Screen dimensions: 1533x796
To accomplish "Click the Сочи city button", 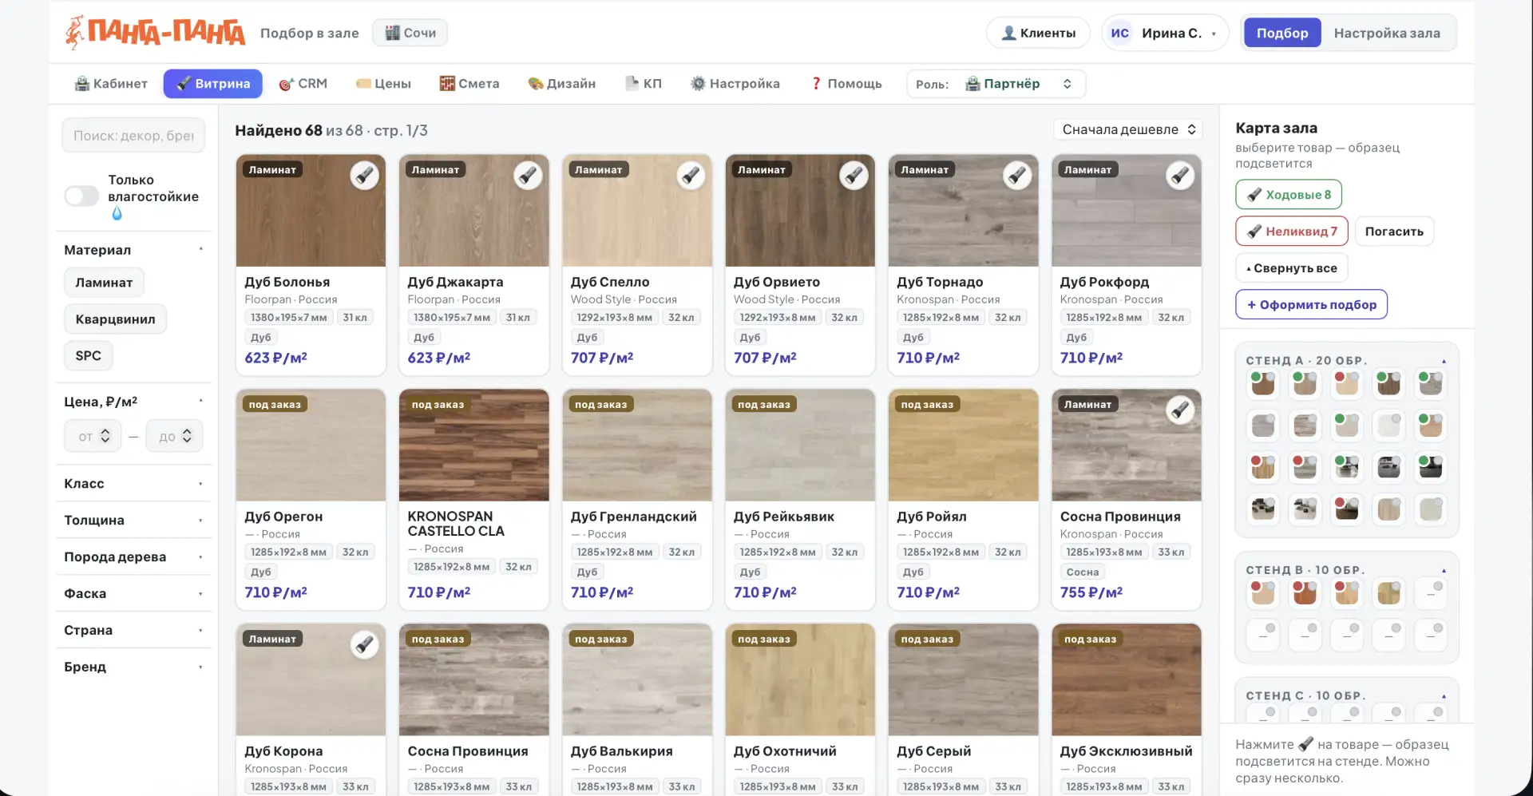I will point(410,33).
